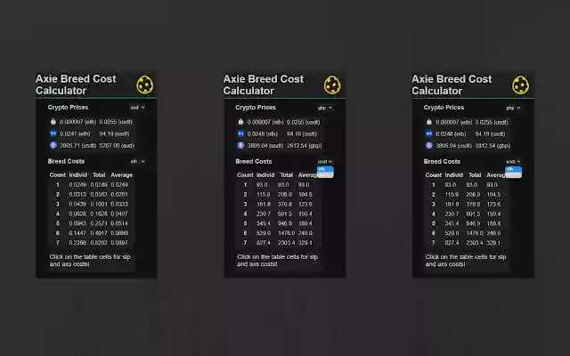Click the 3805.04 (usdt) price in the right panel

point(453,146)
